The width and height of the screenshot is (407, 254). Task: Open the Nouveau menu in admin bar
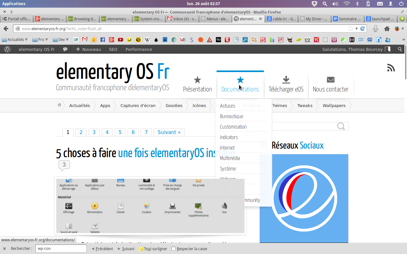(88, 49)
